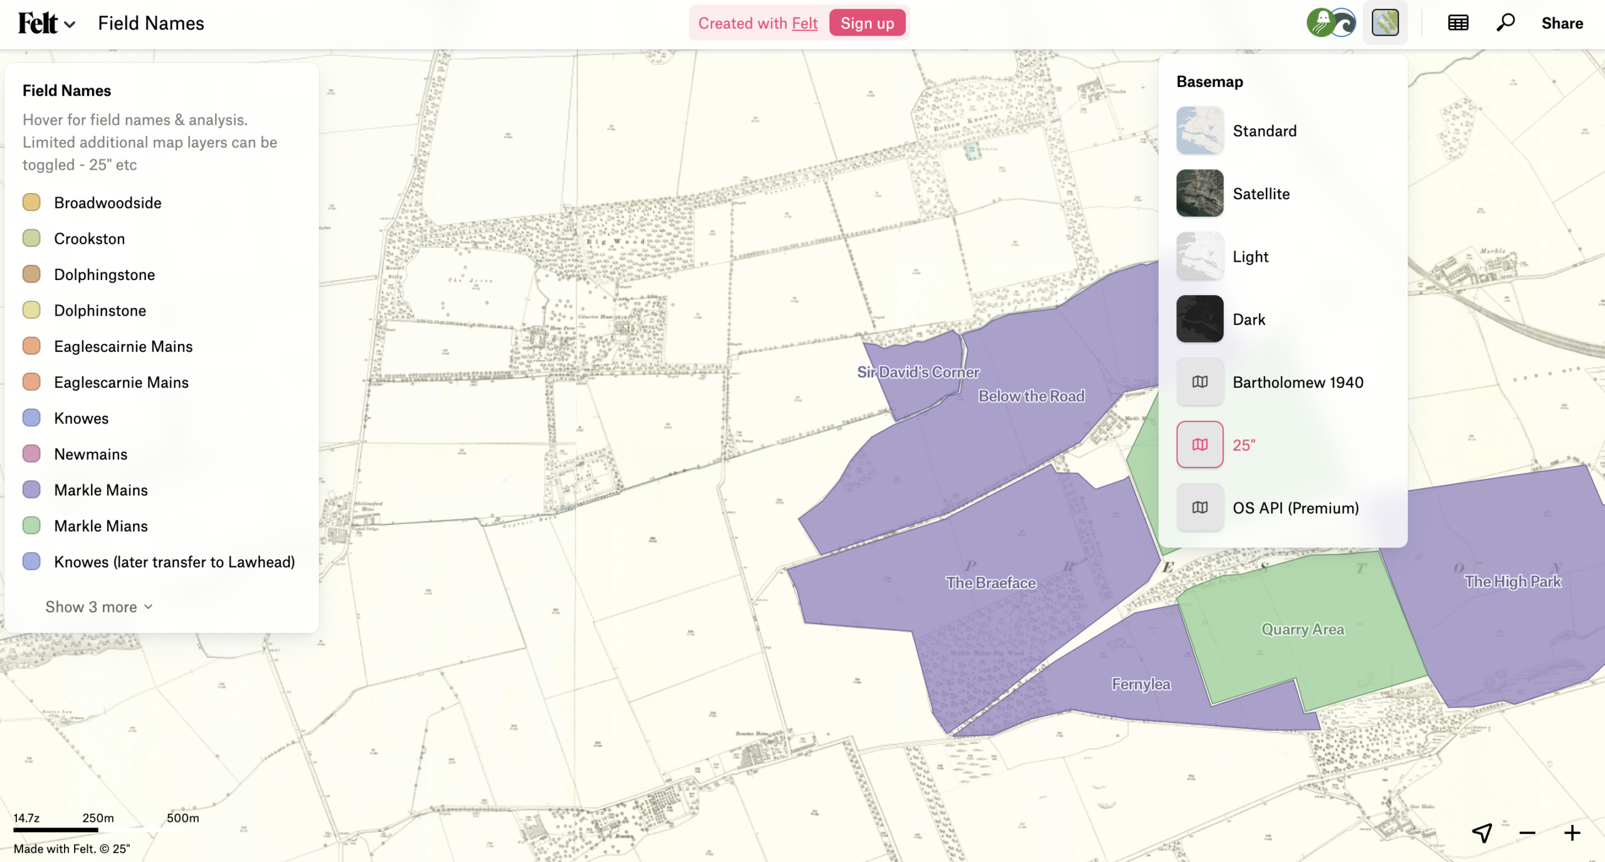Select the 25" basemap option
1605x862 pixels.
point(1244,445)
